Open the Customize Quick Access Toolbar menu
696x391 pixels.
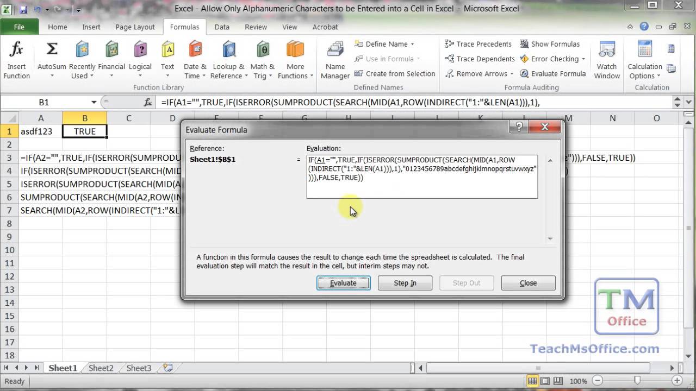(x=78, y=9)
